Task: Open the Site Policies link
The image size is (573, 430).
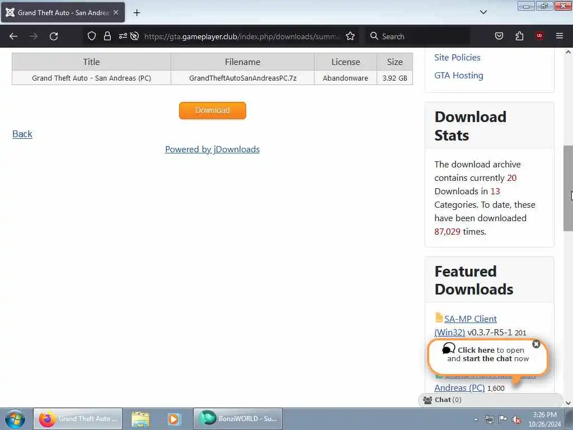Action: (457, 58)
